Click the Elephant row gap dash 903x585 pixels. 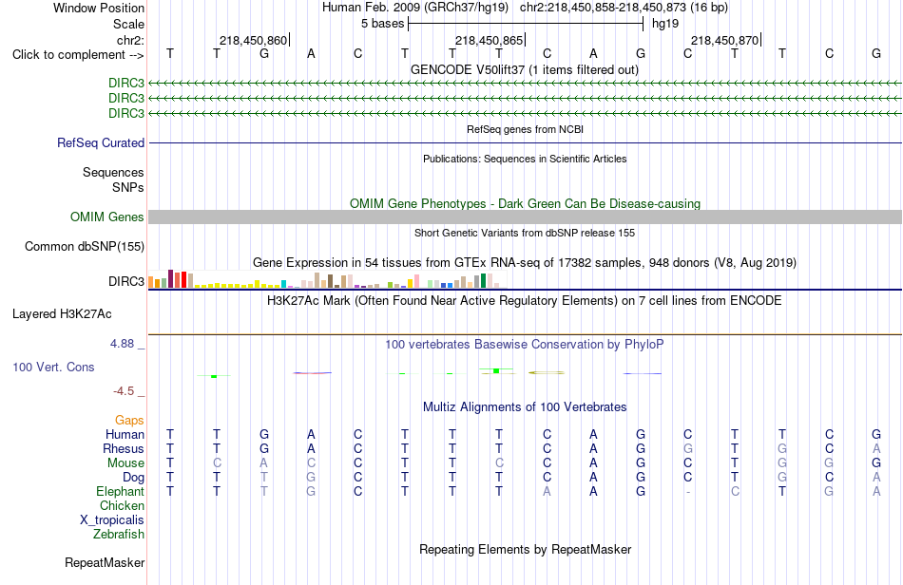[687, 492]
